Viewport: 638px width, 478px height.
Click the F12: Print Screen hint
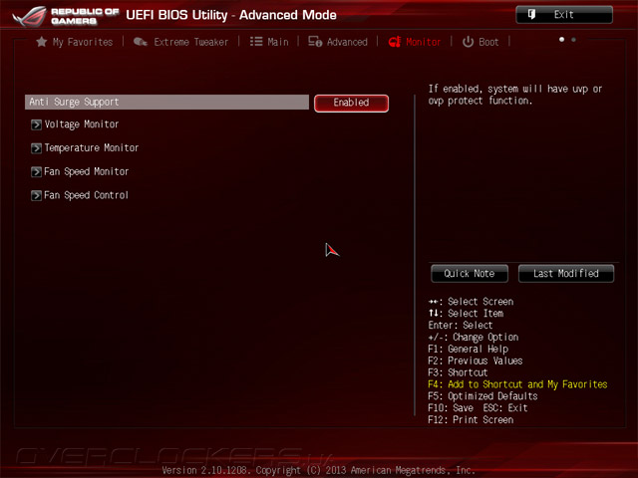click(471, 420)
